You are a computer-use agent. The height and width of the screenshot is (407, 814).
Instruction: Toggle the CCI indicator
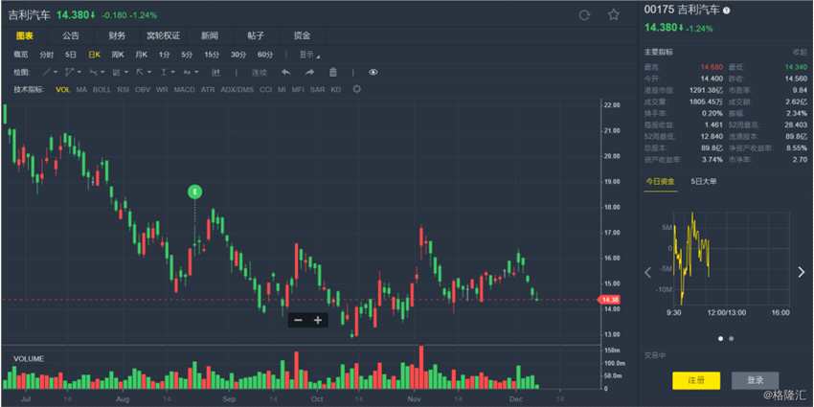(265, 89)
